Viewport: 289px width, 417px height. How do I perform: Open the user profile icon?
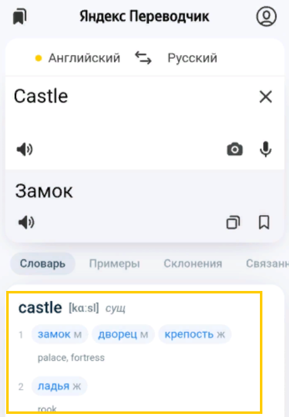266,17
